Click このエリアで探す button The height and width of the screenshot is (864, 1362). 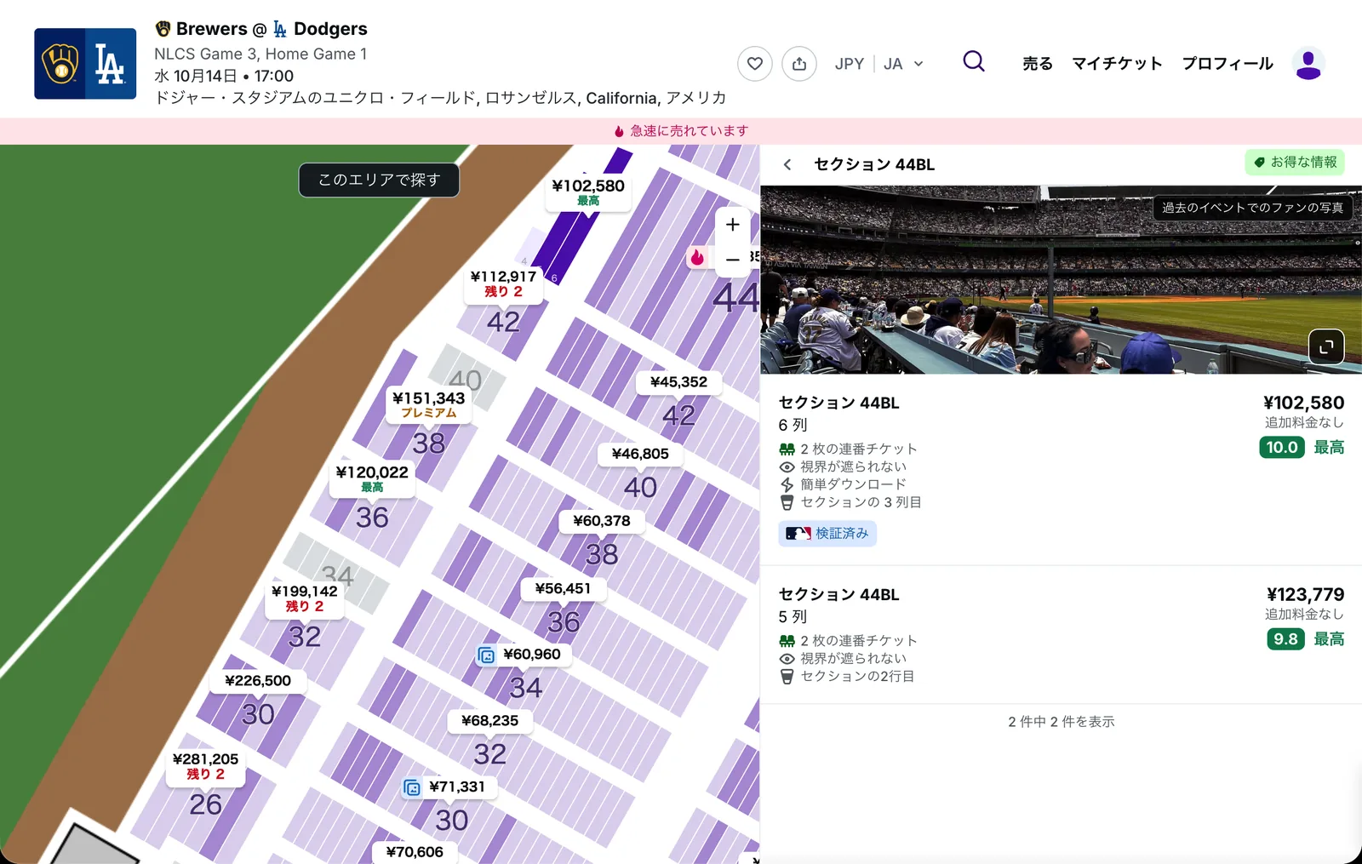click(x=379, y=180)
